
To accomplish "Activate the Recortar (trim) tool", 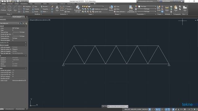I will coord(44,6).
